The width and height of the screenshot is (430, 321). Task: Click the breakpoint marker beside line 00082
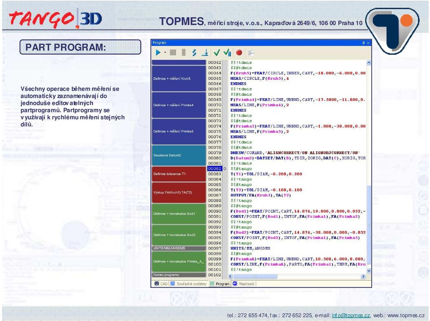point(225,169)
